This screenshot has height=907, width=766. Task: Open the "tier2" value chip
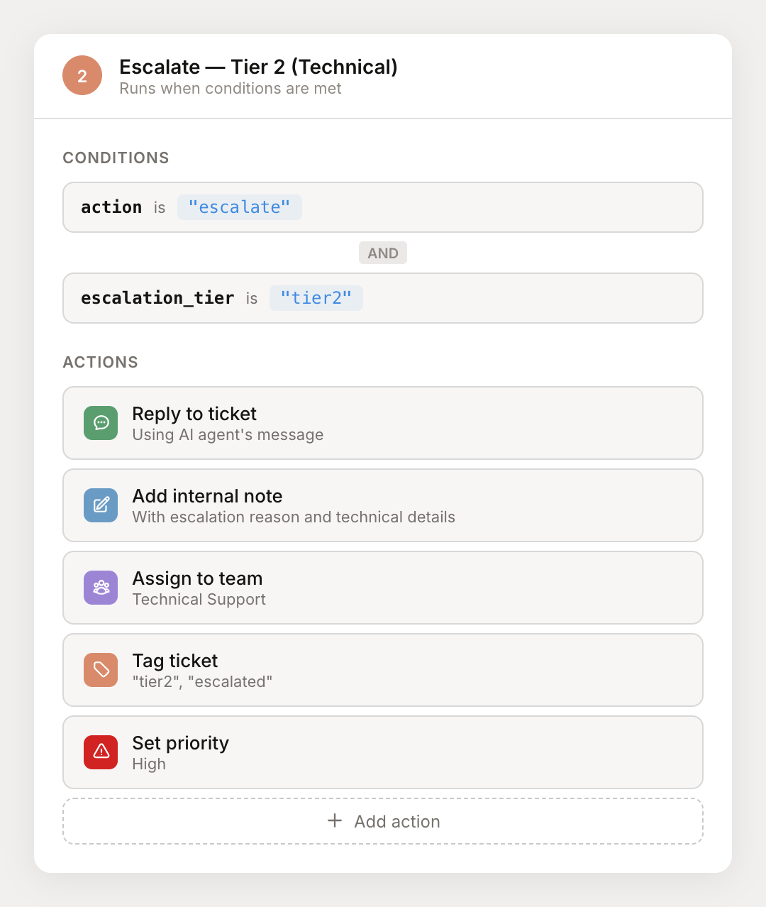click(316, 298)
